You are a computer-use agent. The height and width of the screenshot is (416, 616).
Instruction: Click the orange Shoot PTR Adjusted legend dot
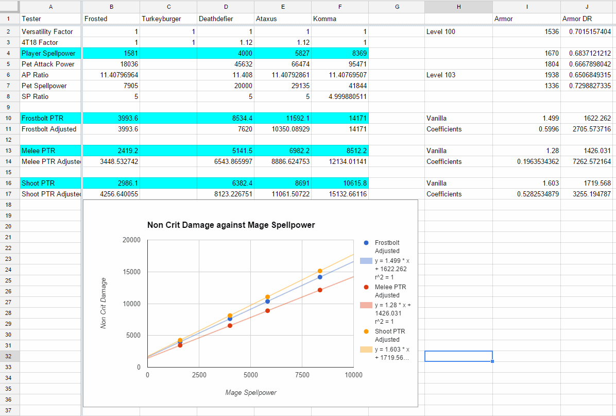366,331
